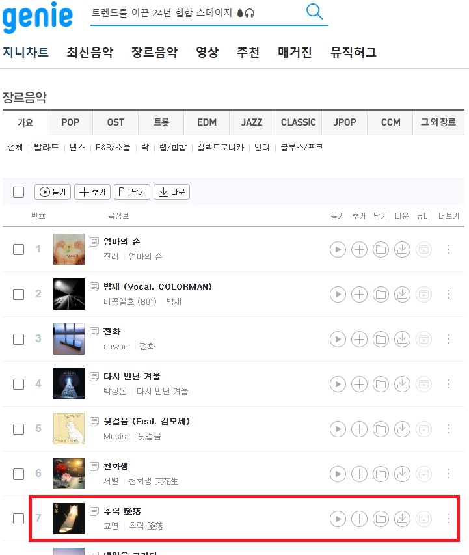Filter by 랩/힙합 subgenre link
Viewport: 469px width, 555px height.
(173, 147)
